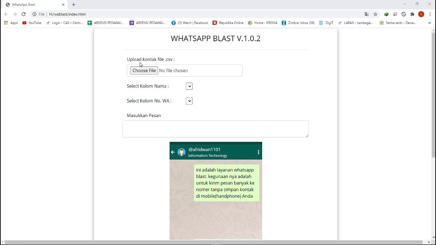Close the WhatsApp Blast tab
The image size is (436, 245).
coord(63,5)
